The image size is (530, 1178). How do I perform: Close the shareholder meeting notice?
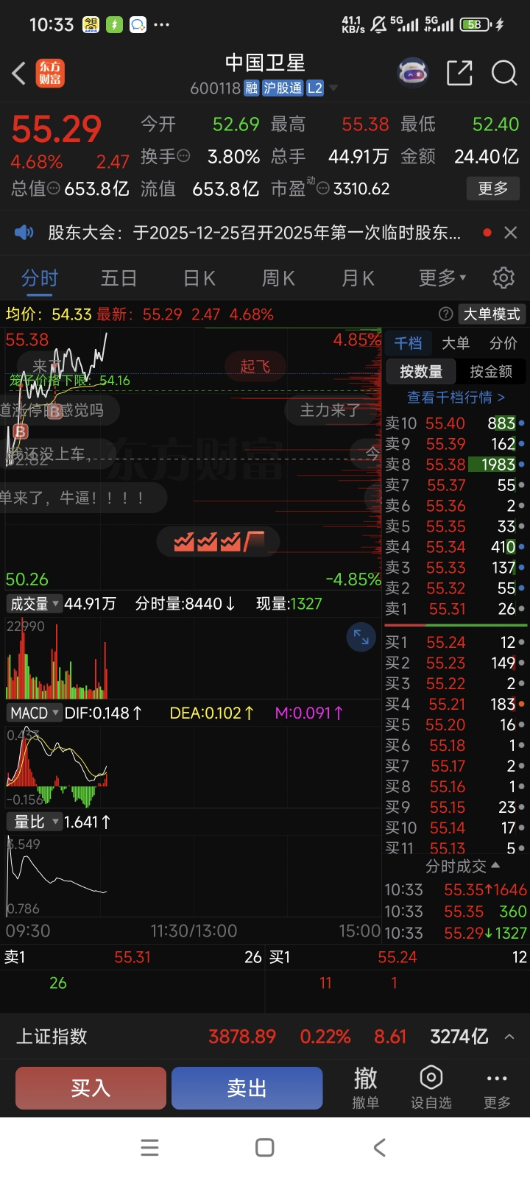click(510, 233)
